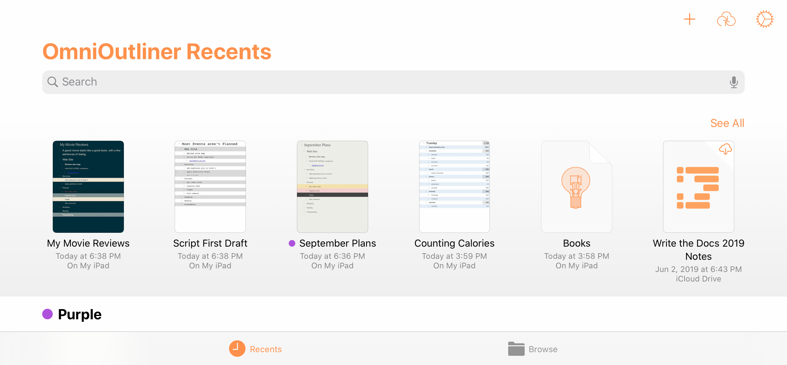This screenshot has width=787, height=365.
Task: Click Today at 3:58 PM timestamp
Action: click(577, 256)
